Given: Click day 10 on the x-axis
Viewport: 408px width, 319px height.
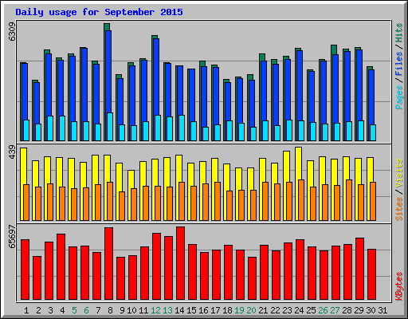Looking at the screenshot, I should pos(131,310).
